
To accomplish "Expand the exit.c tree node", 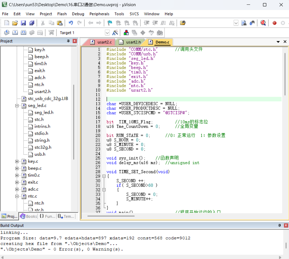I will [17, 182].
